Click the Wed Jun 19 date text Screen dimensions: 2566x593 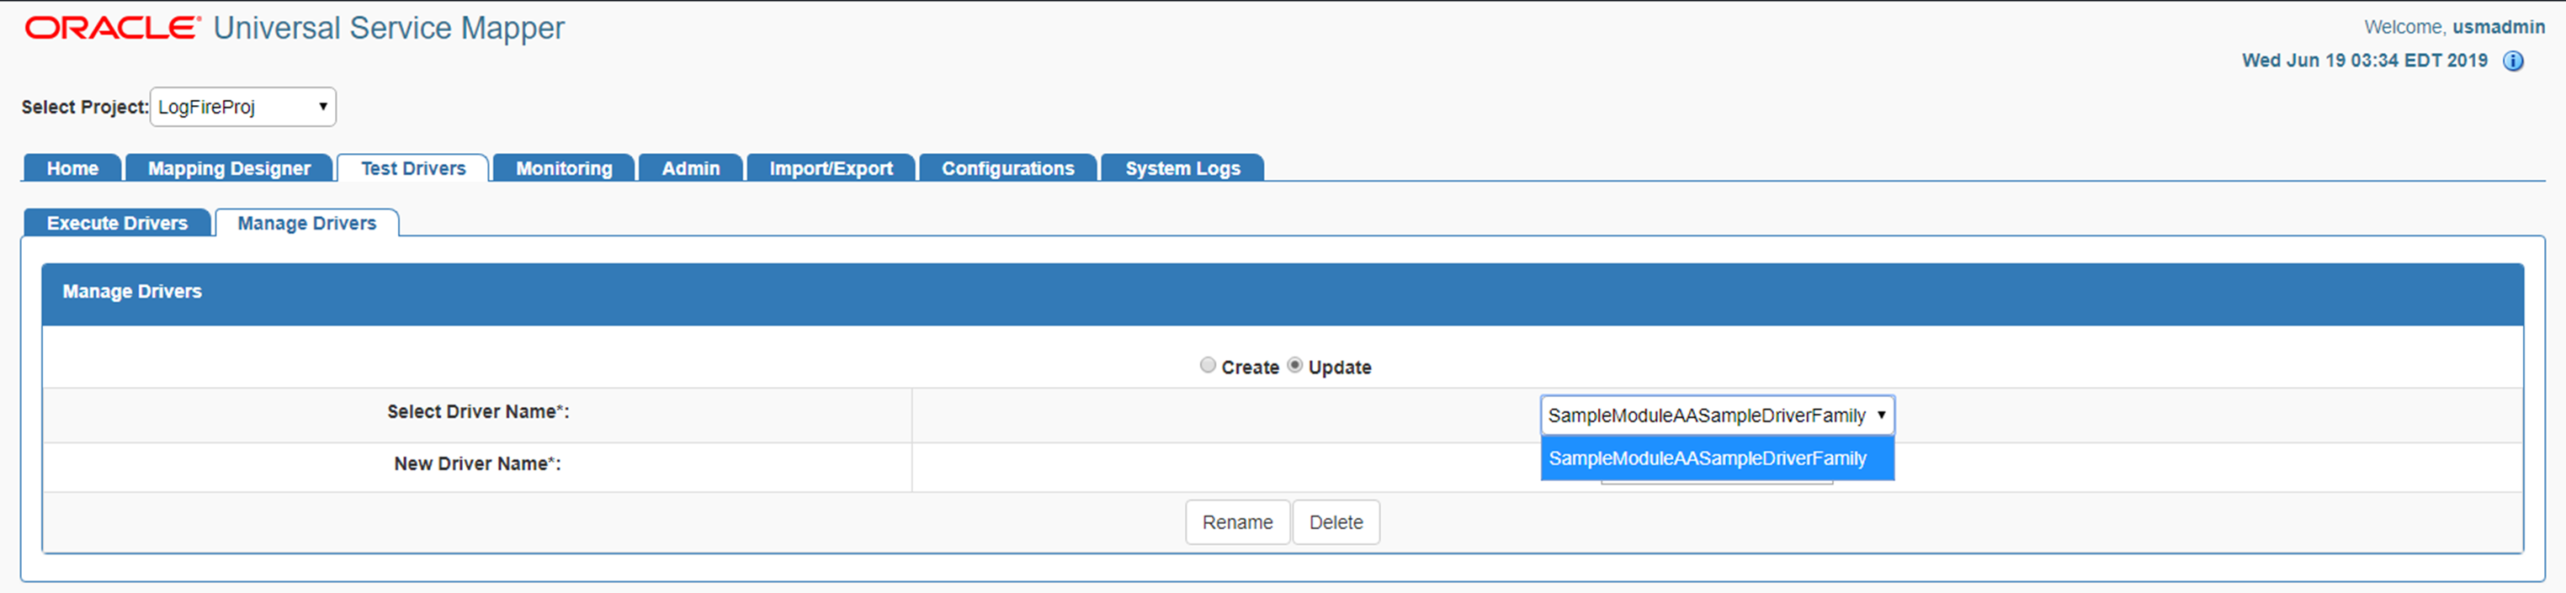[x=2365, y=61]
